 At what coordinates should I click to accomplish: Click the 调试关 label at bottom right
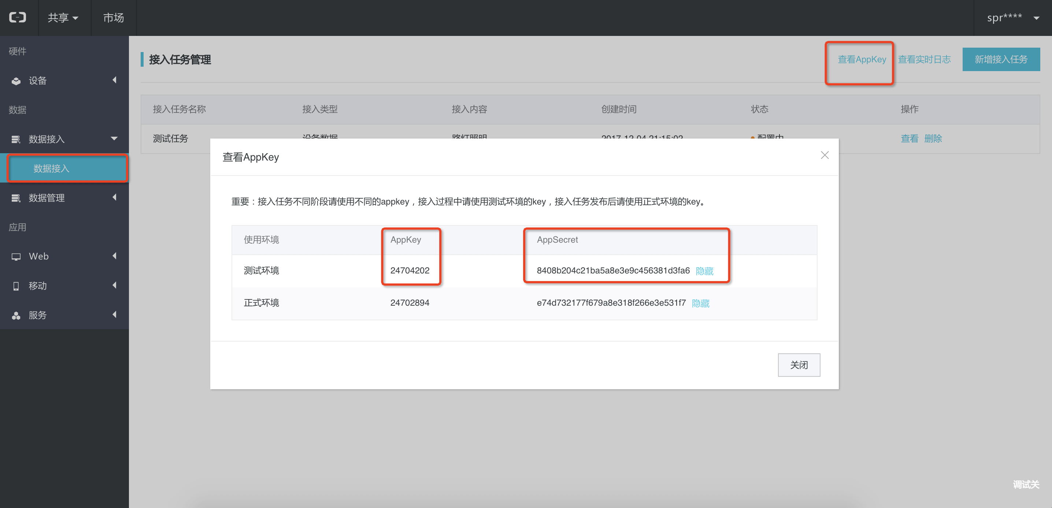(x=1026, y=485)
